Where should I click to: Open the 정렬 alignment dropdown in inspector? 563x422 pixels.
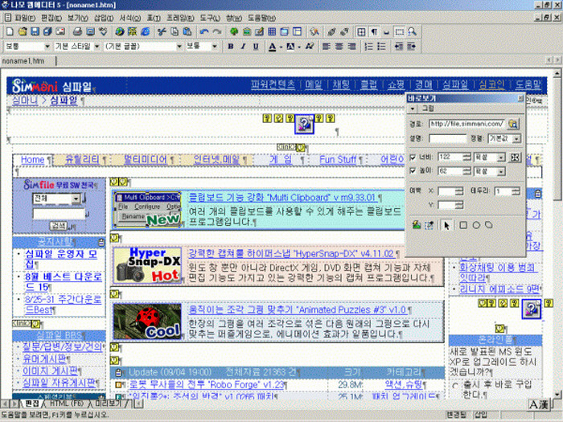point(516,138)
